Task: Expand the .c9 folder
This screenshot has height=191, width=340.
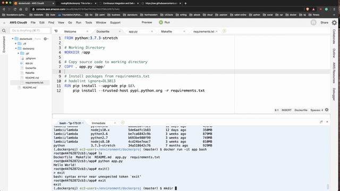Action: point(15,44)
